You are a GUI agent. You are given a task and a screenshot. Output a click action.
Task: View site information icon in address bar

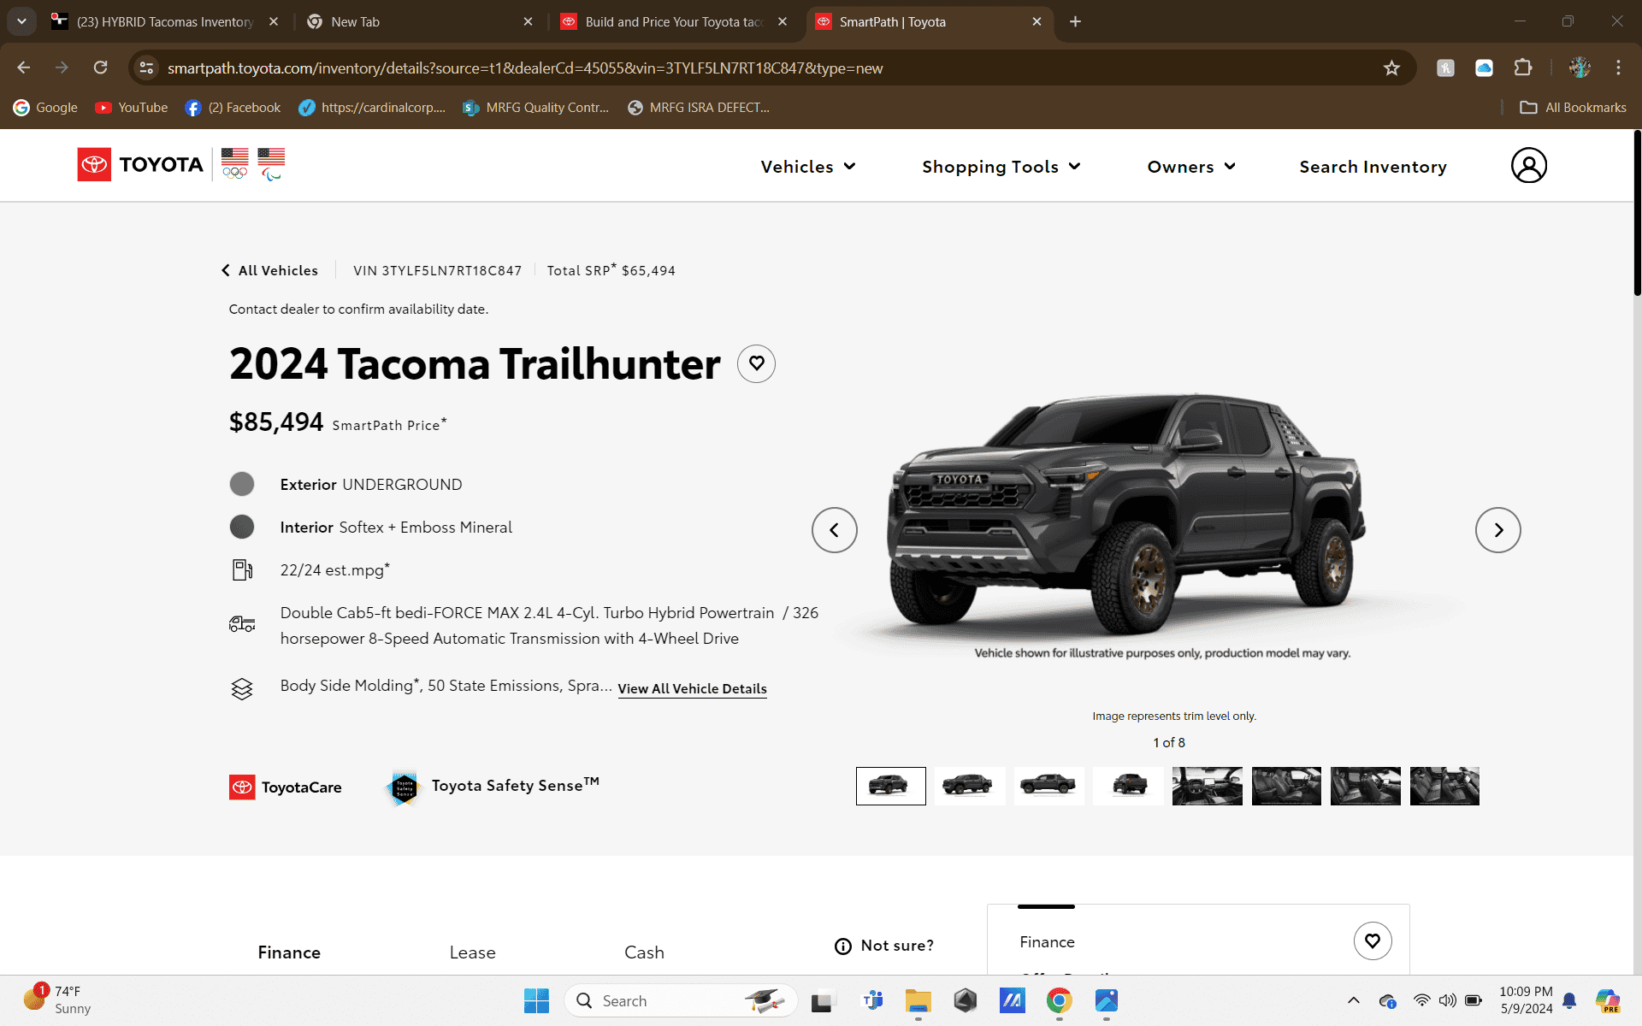click(147, 68)
